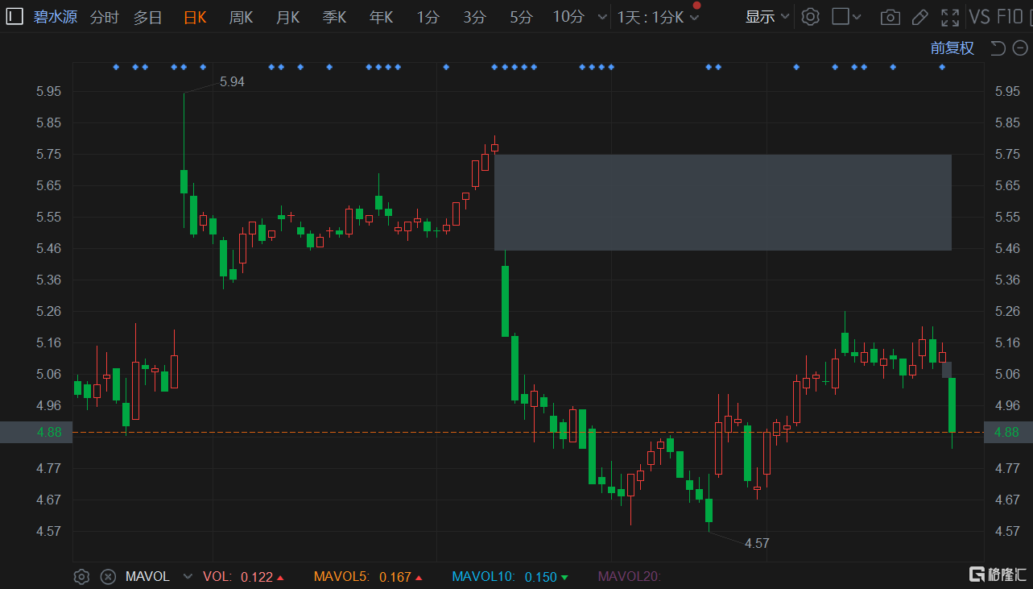Screen dimensions: 1033x589
Task: Enter fullscreen chart mode
Action: click(950, 17)
